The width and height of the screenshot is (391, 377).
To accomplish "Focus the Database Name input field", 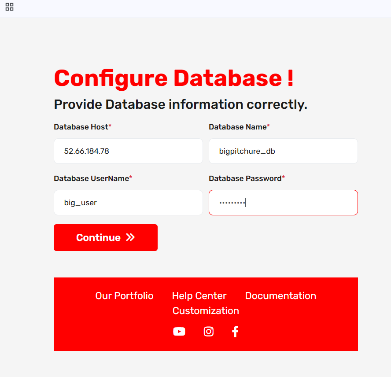I will (x=283, y=151).
